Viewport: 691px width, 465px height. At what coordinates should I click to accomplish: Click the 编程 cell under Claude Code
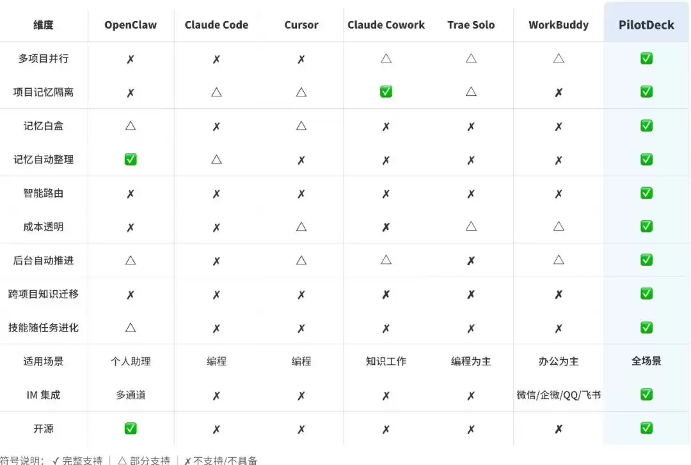[216, 361]
